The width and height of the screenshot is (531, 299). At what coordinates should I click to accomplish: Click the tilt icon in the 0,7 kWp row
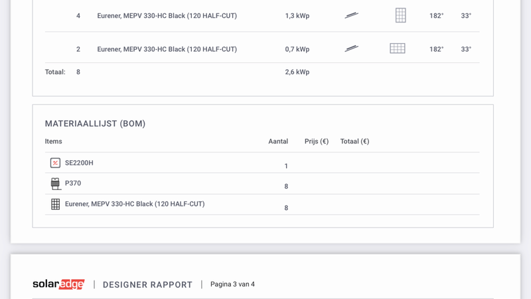coord(351,49)
